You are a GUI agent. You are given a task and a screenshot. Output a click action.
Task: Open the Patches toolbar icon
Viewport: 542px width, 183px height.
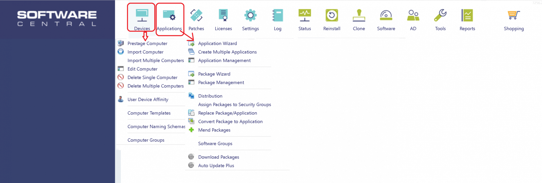click(x=196, y=15)
